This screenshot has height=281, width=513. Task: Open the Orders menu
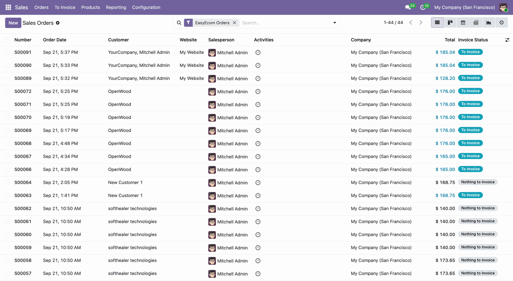41,7
